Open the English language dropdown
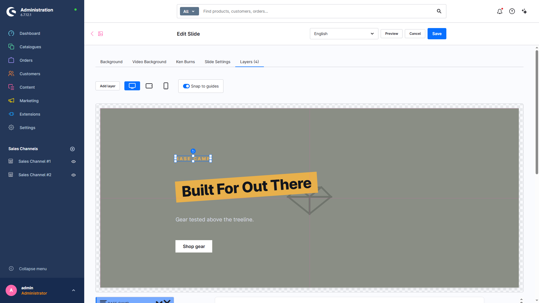This screenshot has height=303, width=539. point(344,34)
